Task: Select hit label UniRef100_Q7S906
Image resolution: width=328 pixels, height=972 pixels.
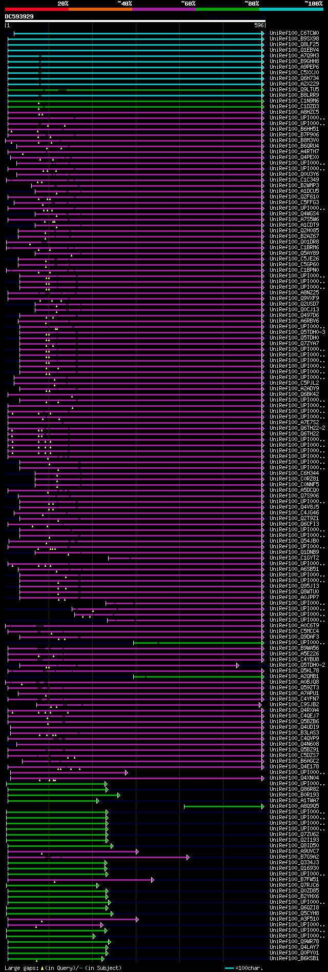Action: coord(294,496)
